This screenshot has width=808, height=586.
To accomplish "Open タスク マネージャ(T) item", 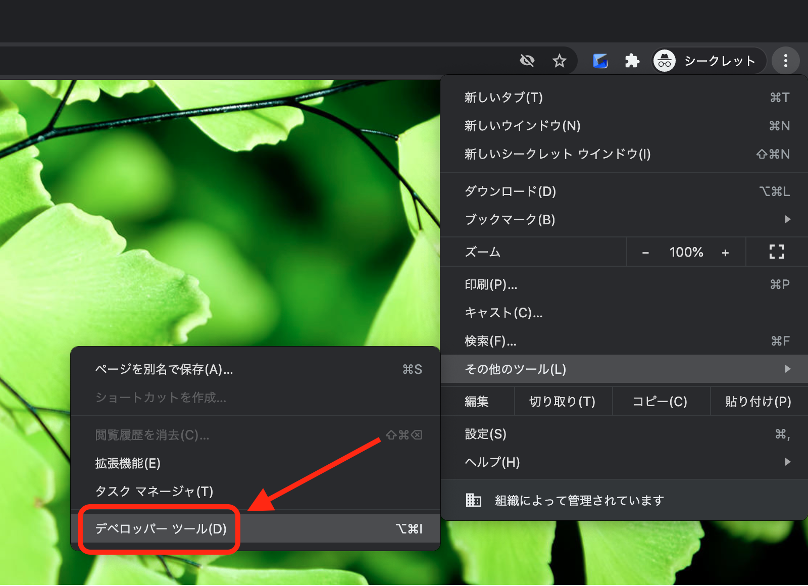I will tap(256, 492).
